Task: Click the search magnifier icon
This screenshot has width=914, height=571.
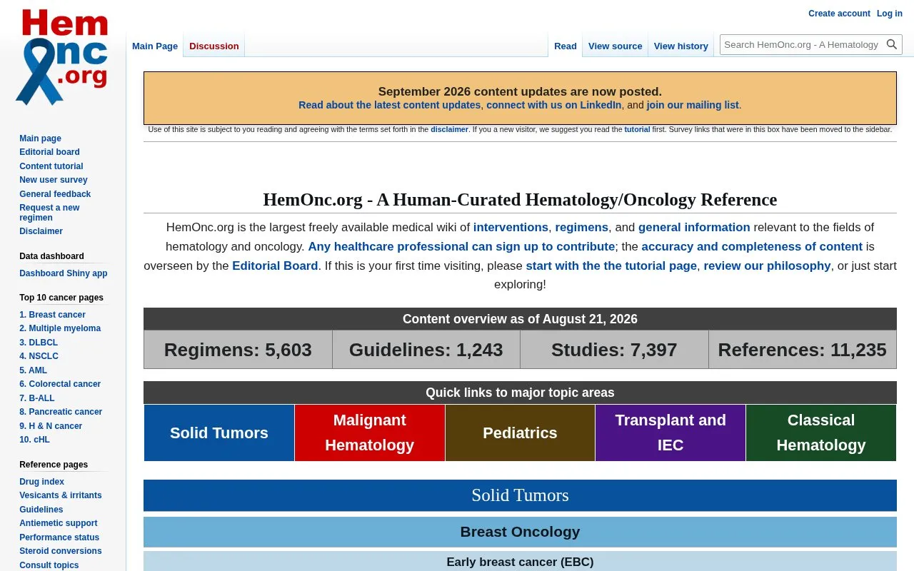Action: [892, 44]
